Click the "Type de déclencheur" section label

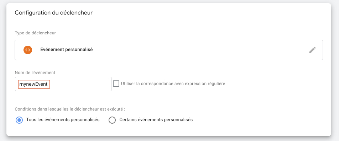point(36,33)
